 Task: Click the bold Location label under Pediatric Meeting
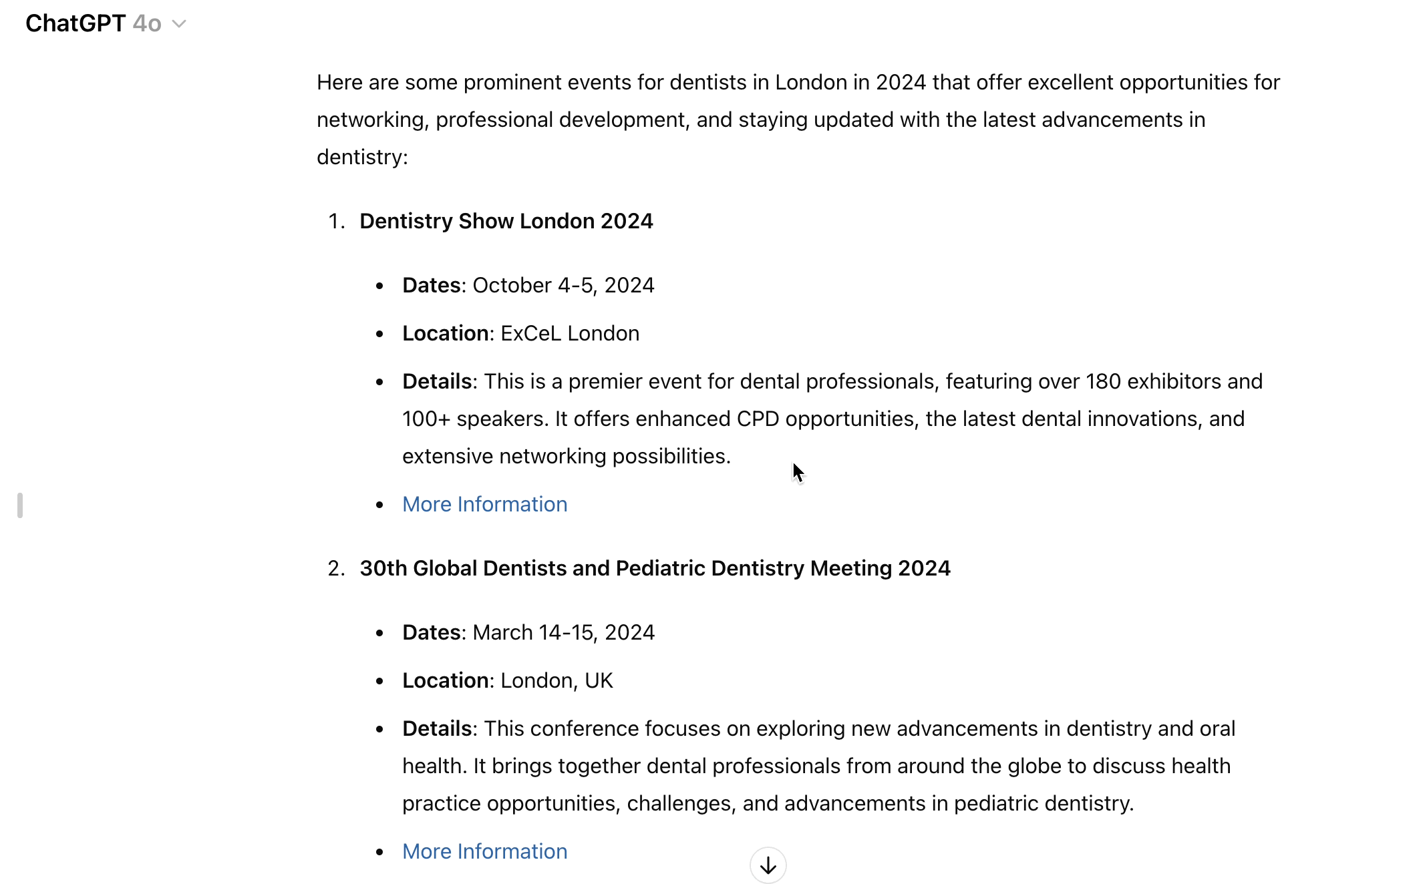[x=445, y=680]
